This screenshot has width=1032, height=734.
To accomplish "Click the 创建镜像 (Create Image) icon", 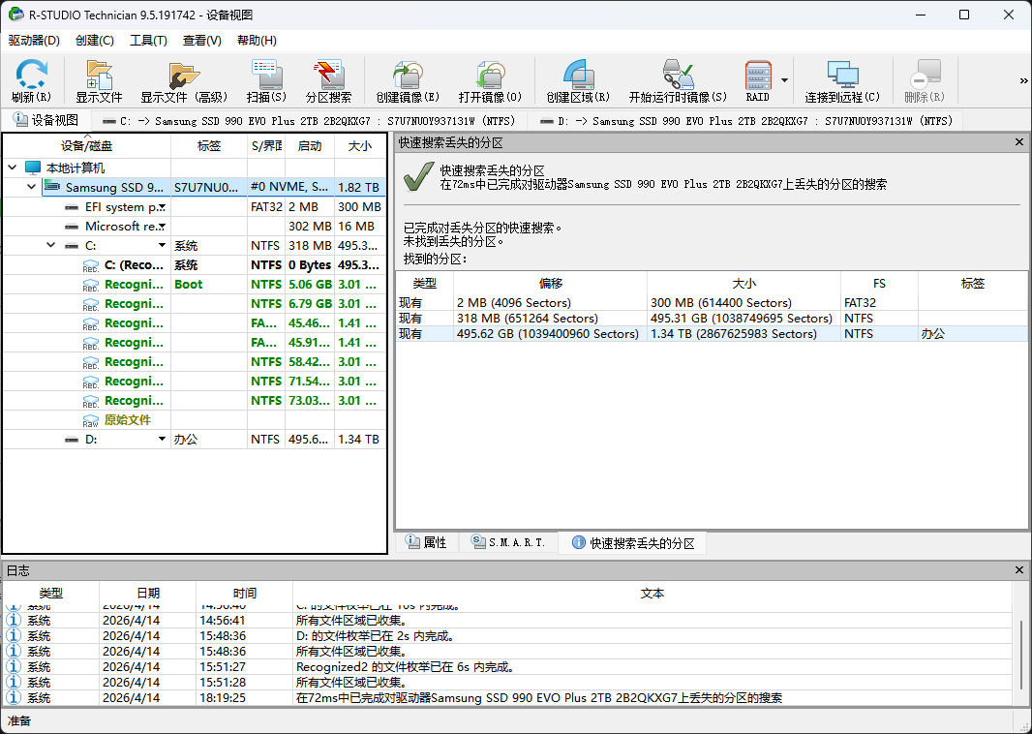I will (x=408, y=79).
